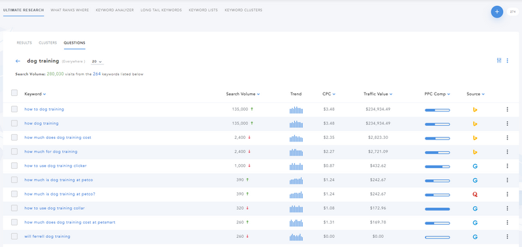The height and width of the screenshot is (247, 522).
Task: Open keyword link 'how dog training'
Action: [41, 123]
